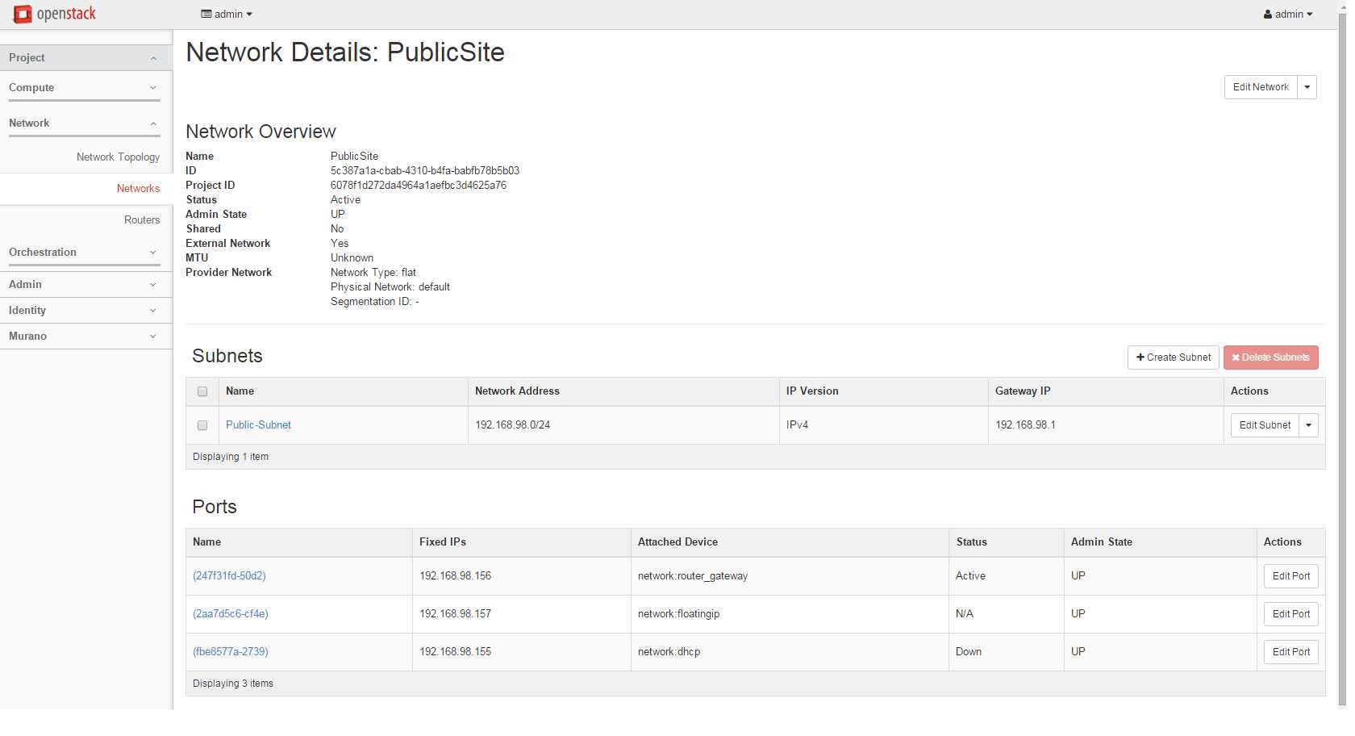Click the Create Subnet button
1355x736 pixels.
click(1174, 358)
